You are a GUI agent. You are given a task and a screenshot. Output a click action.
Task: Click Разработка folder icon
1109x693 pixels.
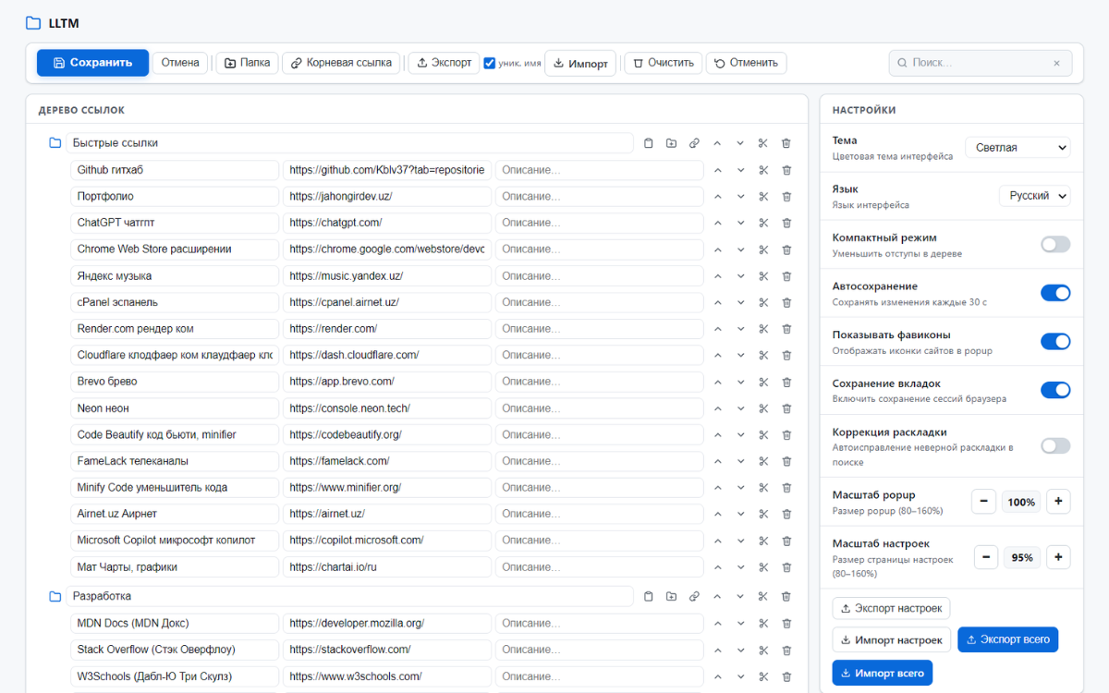pyautogui.click(x=55, y=597)
